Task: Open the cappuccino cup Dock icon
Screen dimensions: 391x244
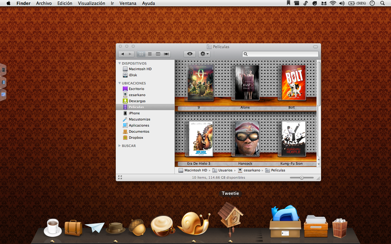Action: coord(163,226)
